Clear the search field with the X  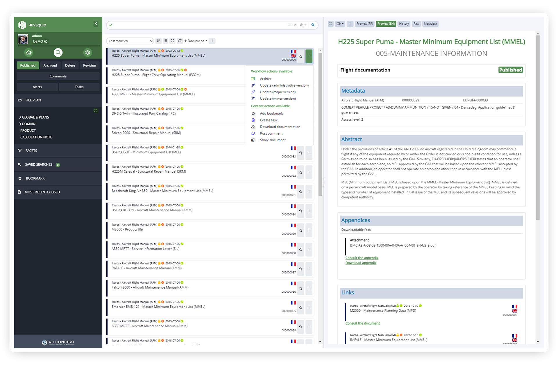coord(295,25)
